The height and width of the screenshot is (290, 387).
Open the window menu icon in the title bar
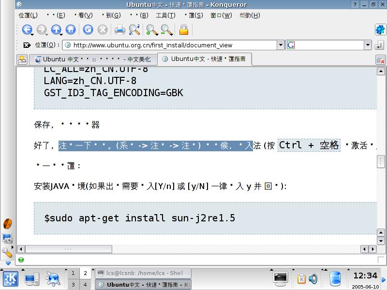coord(19,4)
